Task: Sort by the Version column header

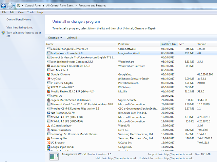Action: (x=206, y=44)
